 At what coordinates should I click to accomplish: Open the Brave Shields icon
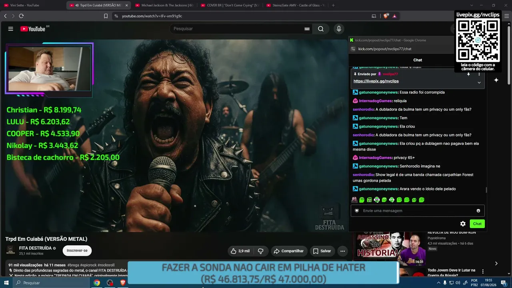(386, 16)
